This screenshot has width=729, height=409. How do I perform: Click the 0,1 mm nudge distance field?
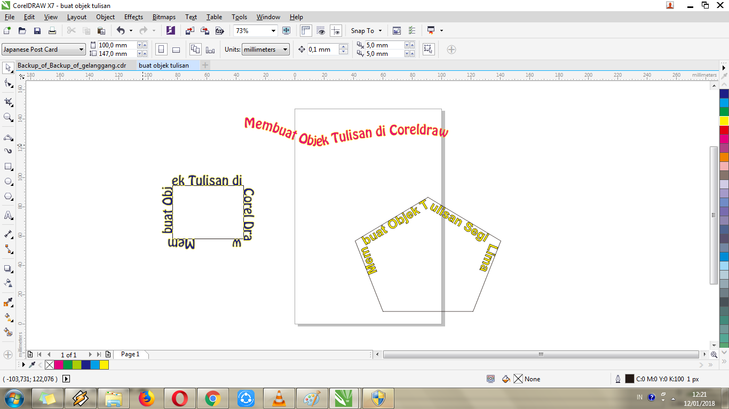pyautogui.click(x=321, y=49)
